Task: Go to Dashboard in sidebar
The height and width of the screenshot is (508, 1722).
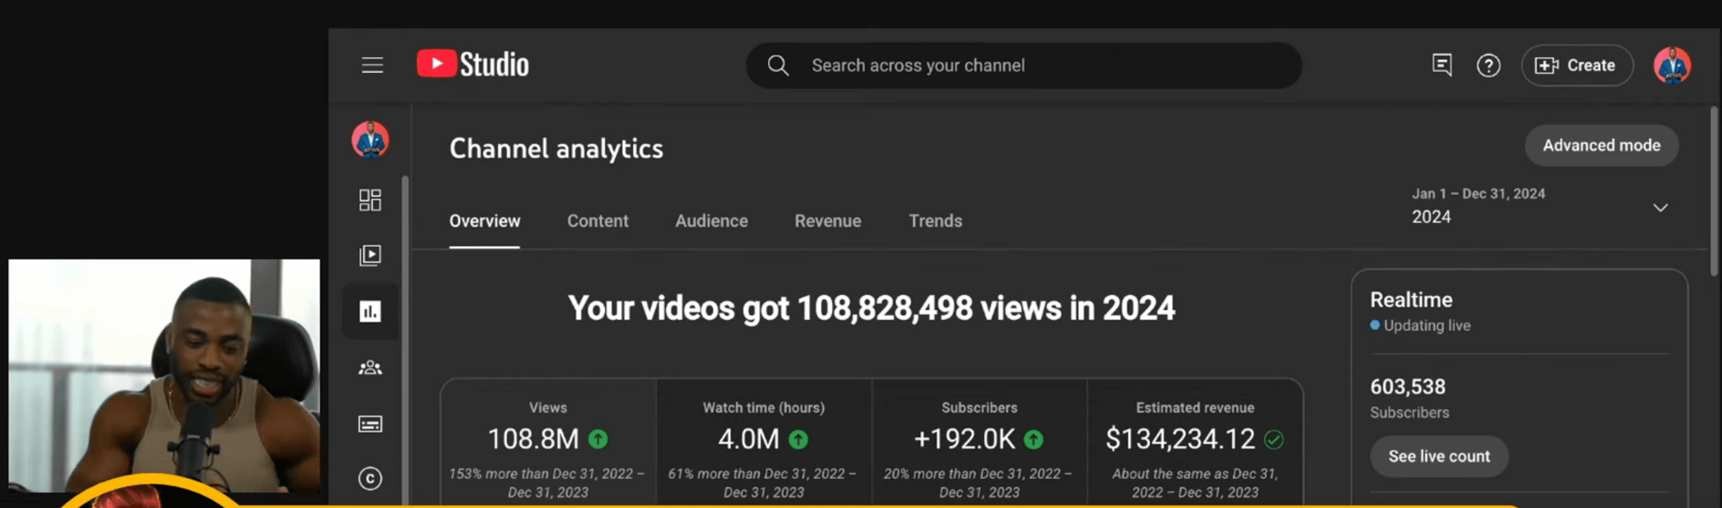Action: coord(370,200)
